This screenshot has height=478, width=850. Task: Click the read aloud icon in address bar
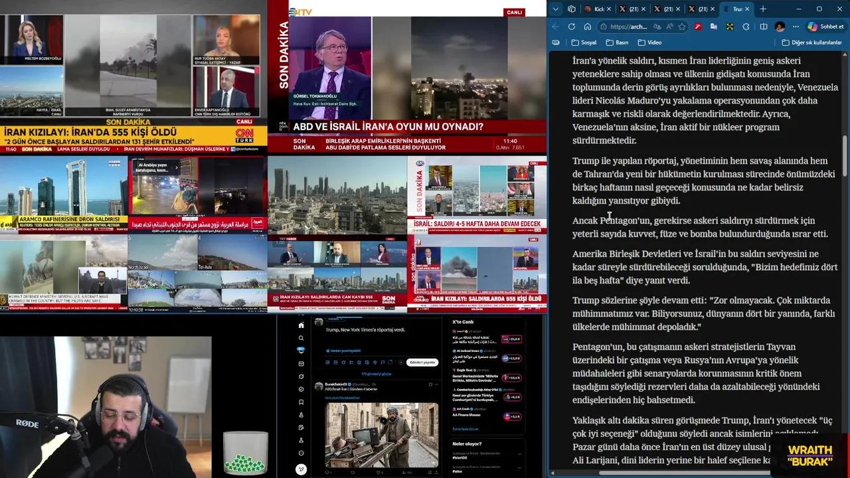click(x=669, y=27)
